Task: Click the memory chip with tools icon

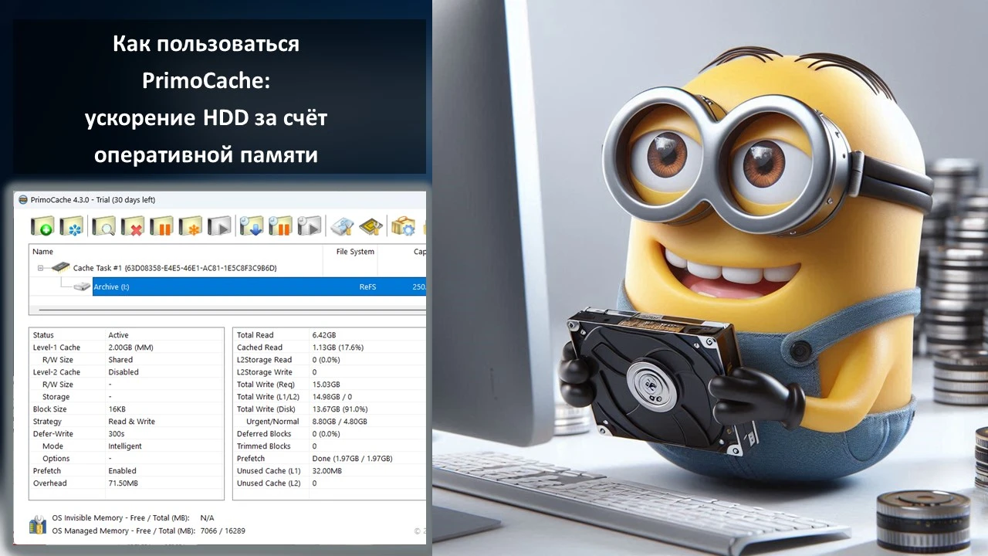Action: [371, 225]
